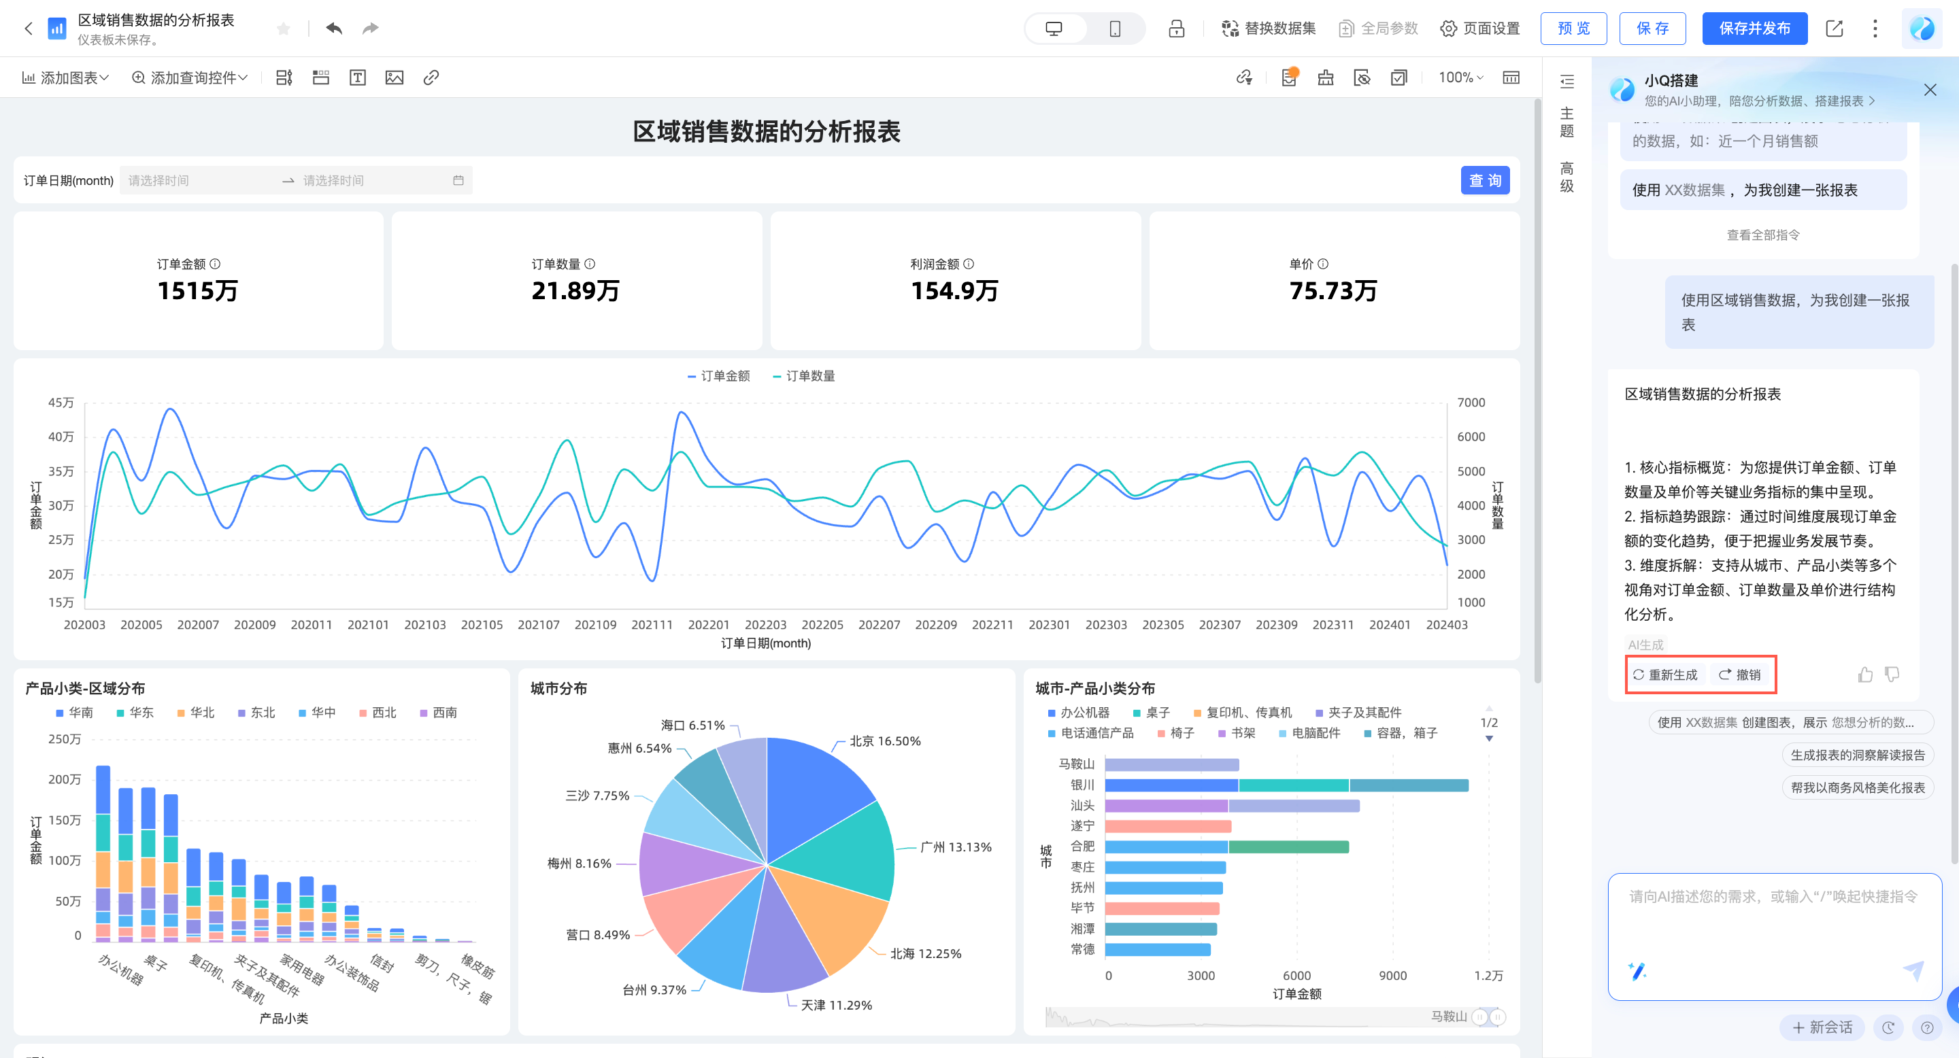Viewport: 1959px width, 1058px height.
Task: Click the lock dashboard icon
Action: pos(1177,29)
